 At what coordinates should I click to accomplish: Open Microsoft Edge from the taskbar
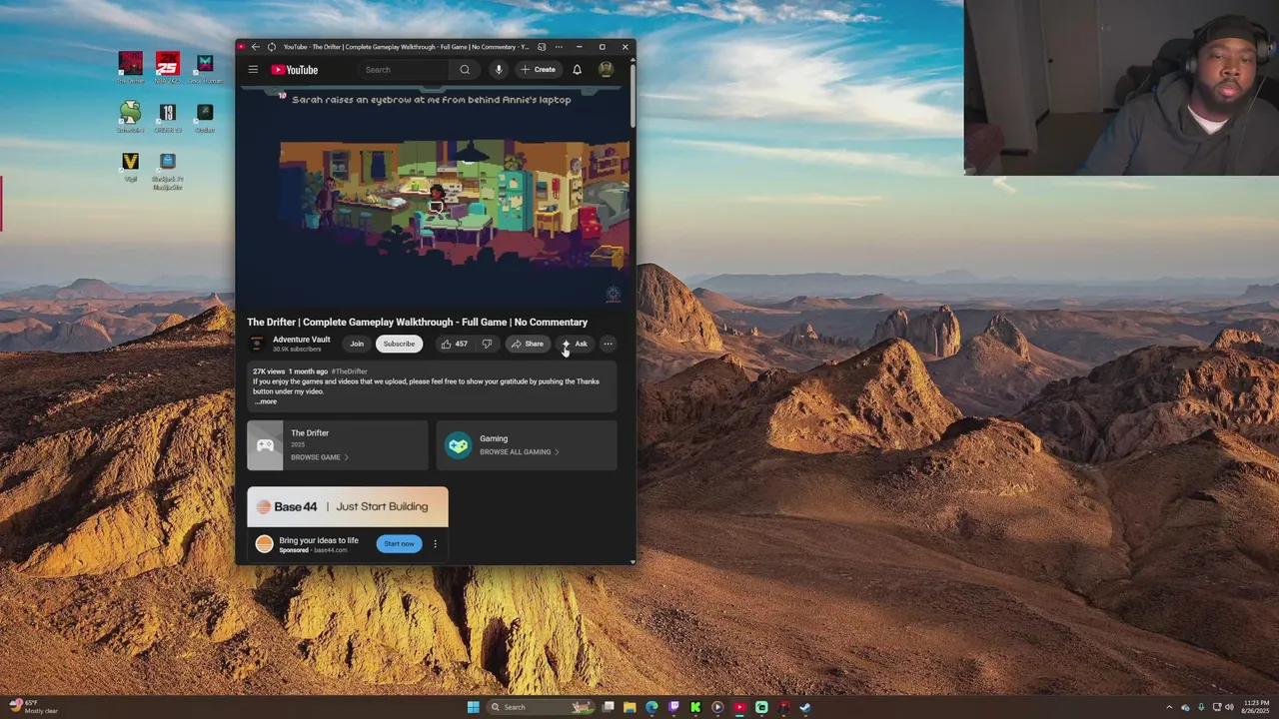651,707
